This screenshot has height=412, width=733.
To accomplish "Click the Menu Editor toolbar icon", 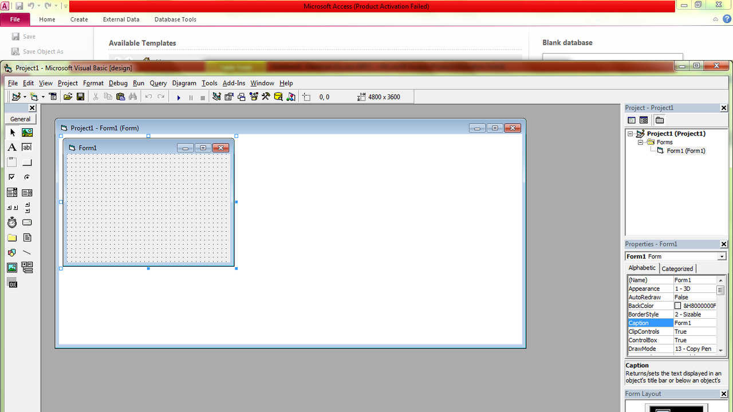I will pyautogui.click(x=53, y=97).
